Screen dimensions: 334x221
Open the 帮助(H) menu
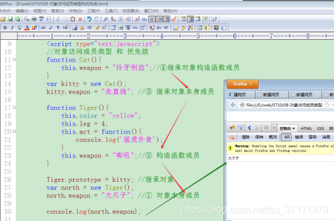click(170, 11)
